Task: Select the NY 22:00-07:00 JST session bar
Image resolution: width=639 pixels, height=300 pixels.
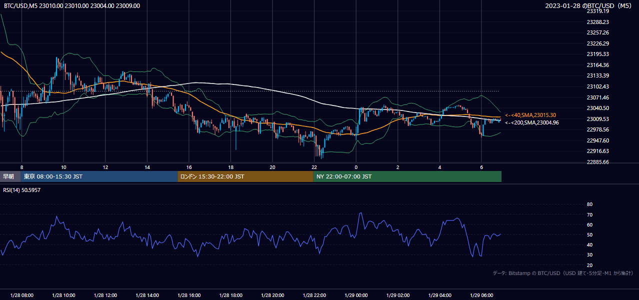Action: 407,176
